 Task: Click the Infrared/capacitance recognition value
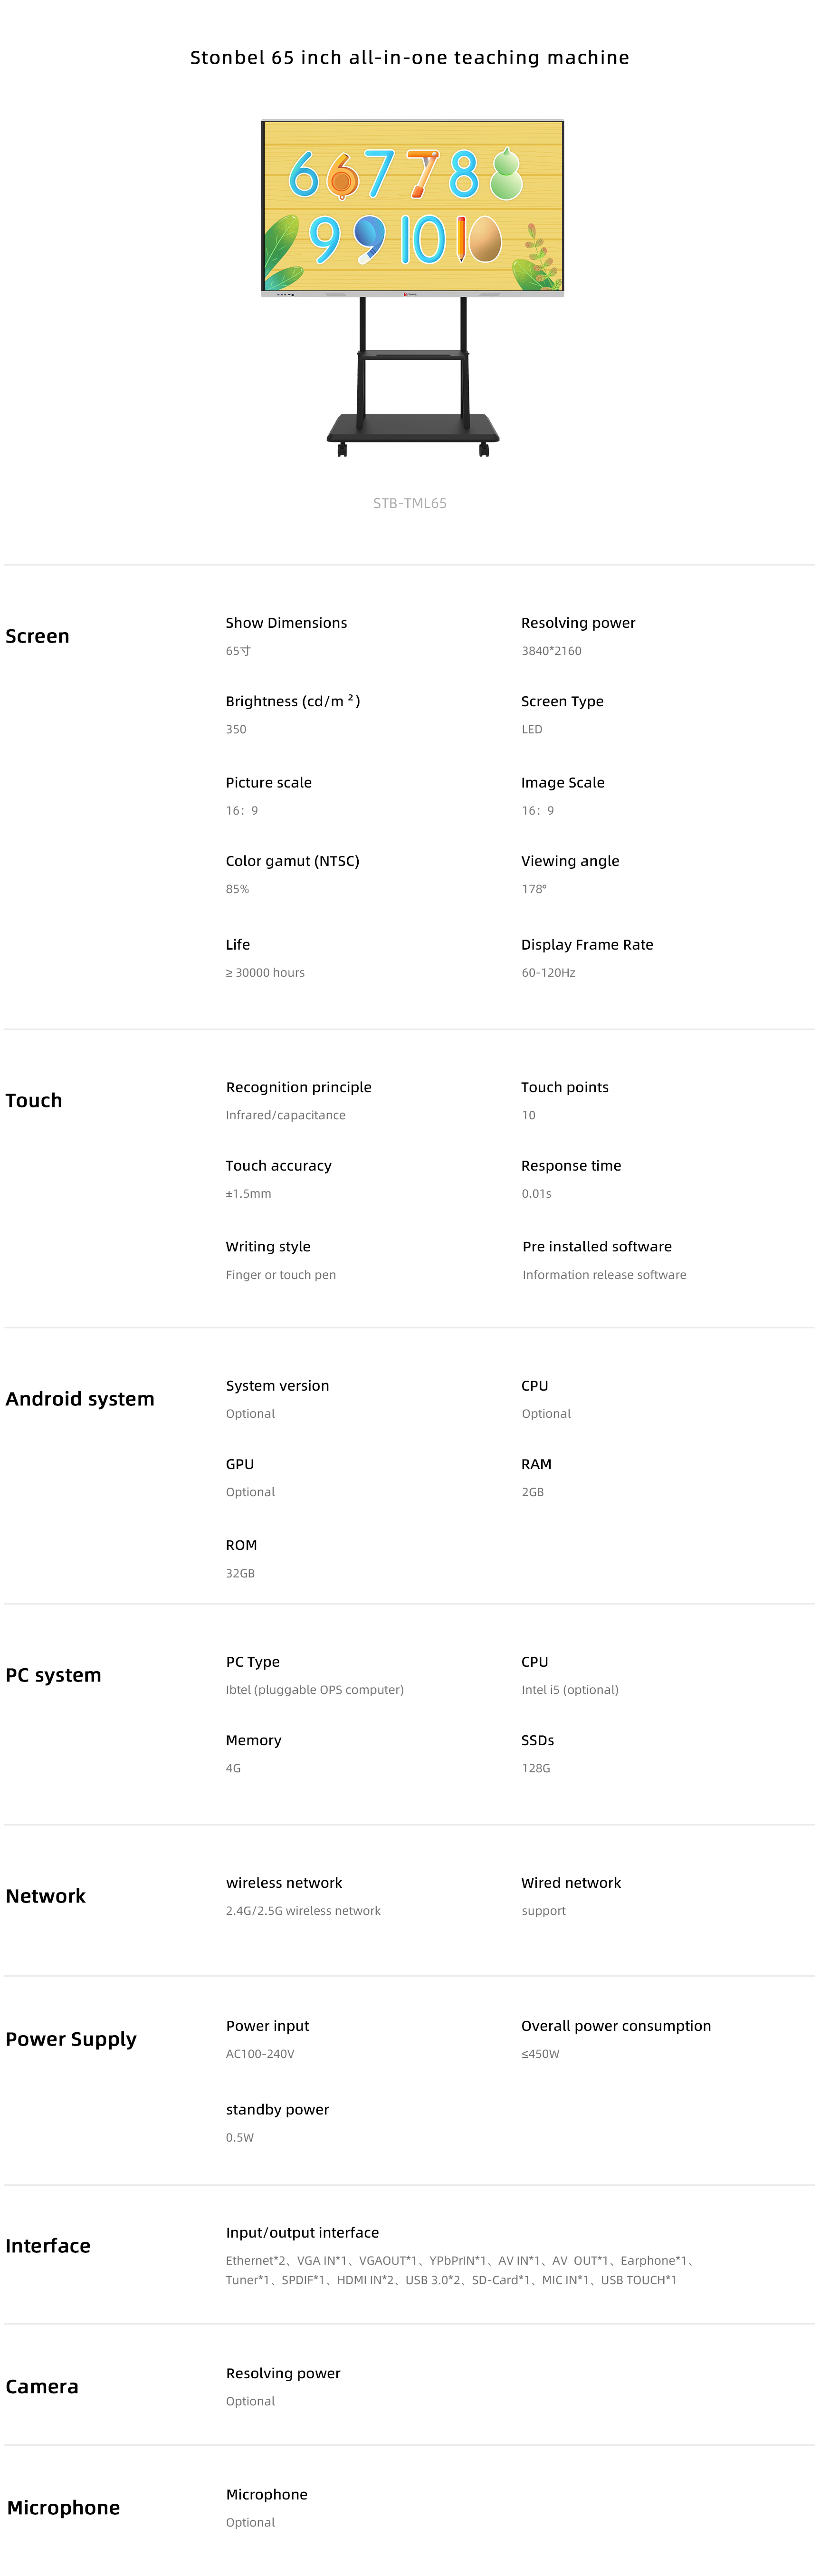tap(285, 1115)
